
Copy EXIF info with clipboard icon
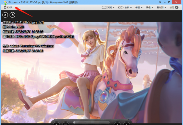click(x=12, y=15)
